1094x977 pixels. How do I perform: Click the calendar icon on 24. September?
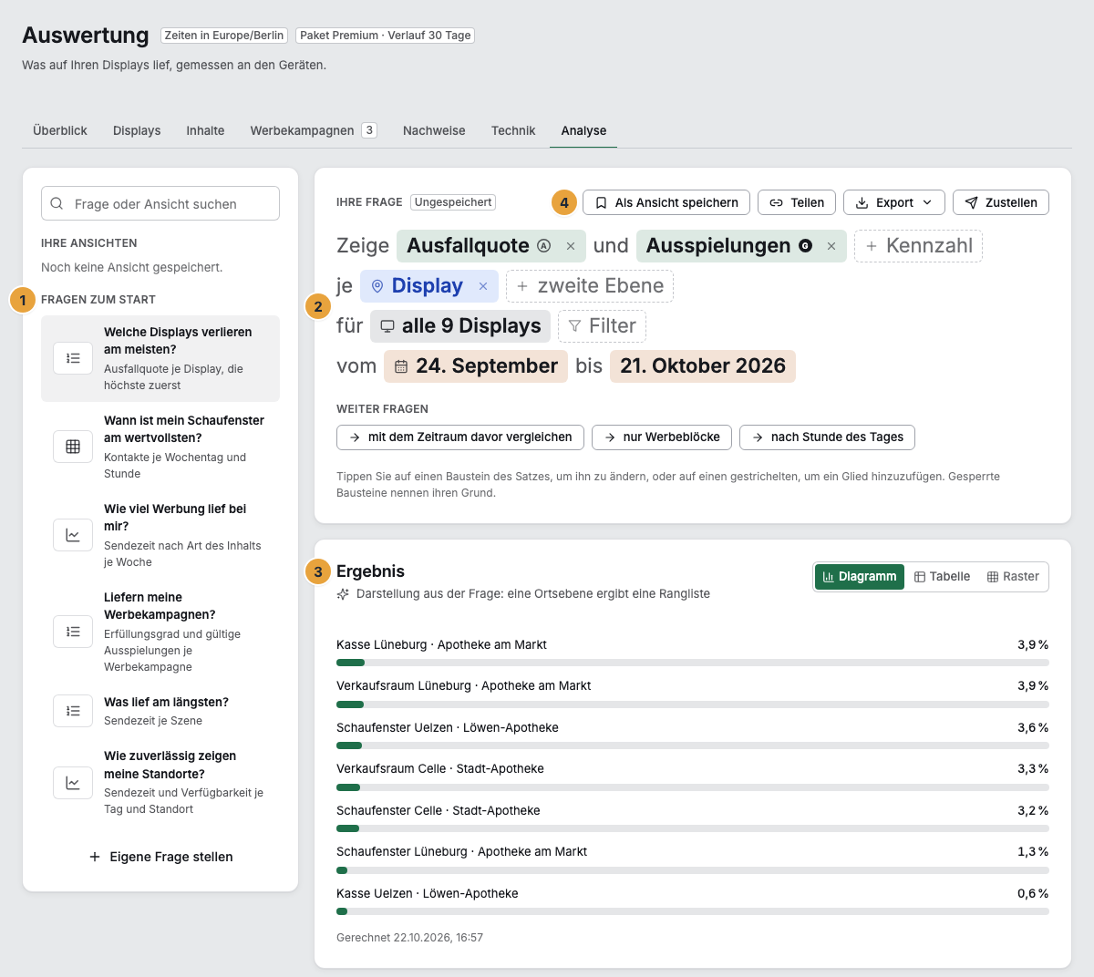click(x=401, y=366)
